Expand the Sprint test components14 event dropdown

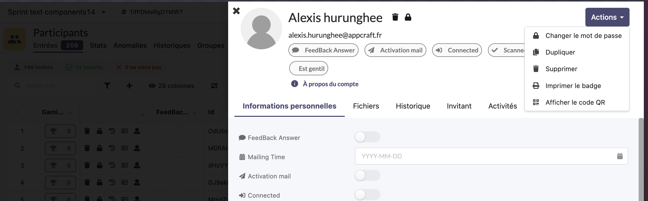(x=103, y=12)
